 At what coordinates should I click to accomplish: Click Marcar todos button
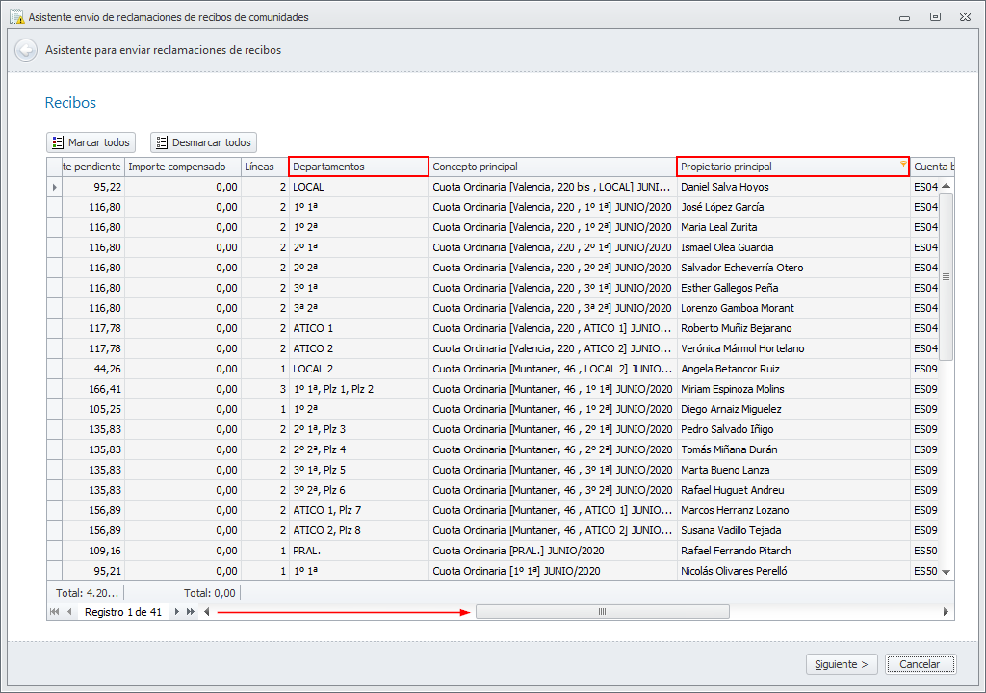click(91, 142)
